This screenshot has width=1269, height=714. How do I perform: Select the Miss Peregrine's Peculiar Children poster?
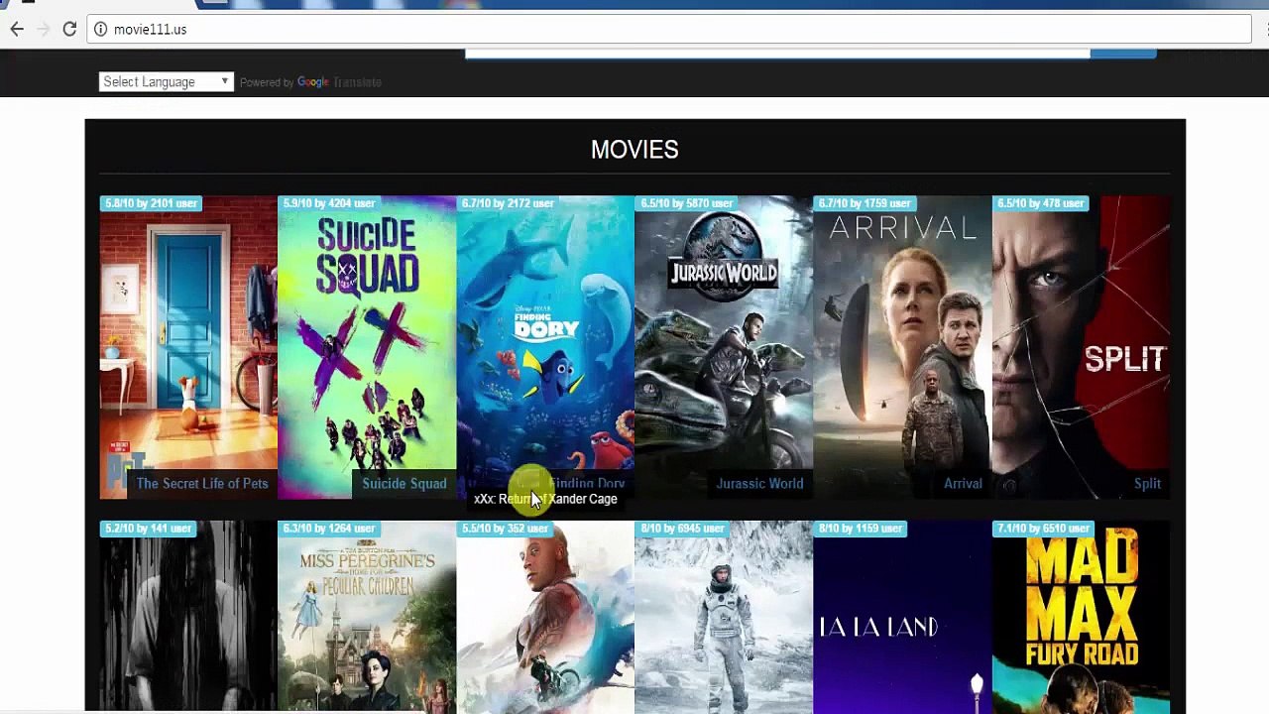point(367,617)
